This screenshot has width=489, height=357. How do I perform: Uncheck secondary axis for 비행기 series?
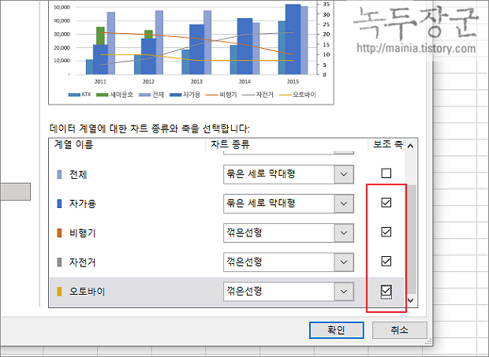point(386,232)
